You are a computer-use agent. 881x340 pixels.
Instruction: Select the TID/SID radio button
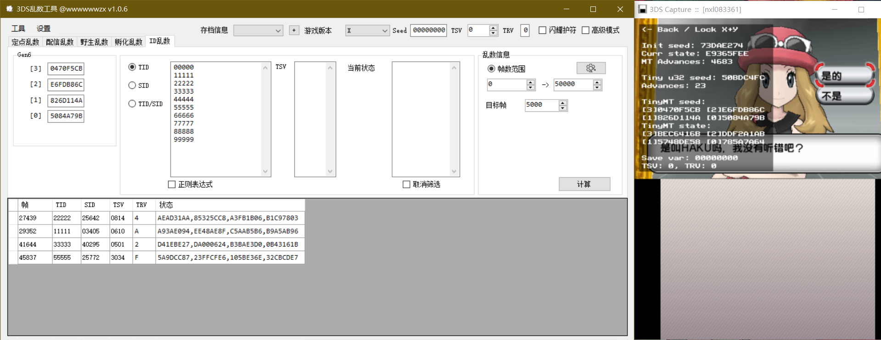point(132,104)
